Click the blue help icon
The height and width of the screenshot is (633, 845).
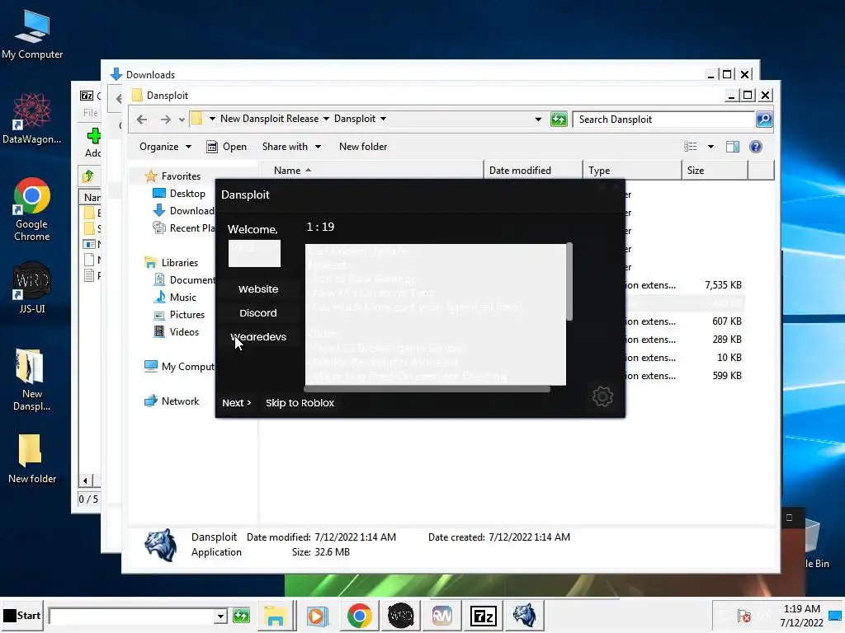[756, 147]
